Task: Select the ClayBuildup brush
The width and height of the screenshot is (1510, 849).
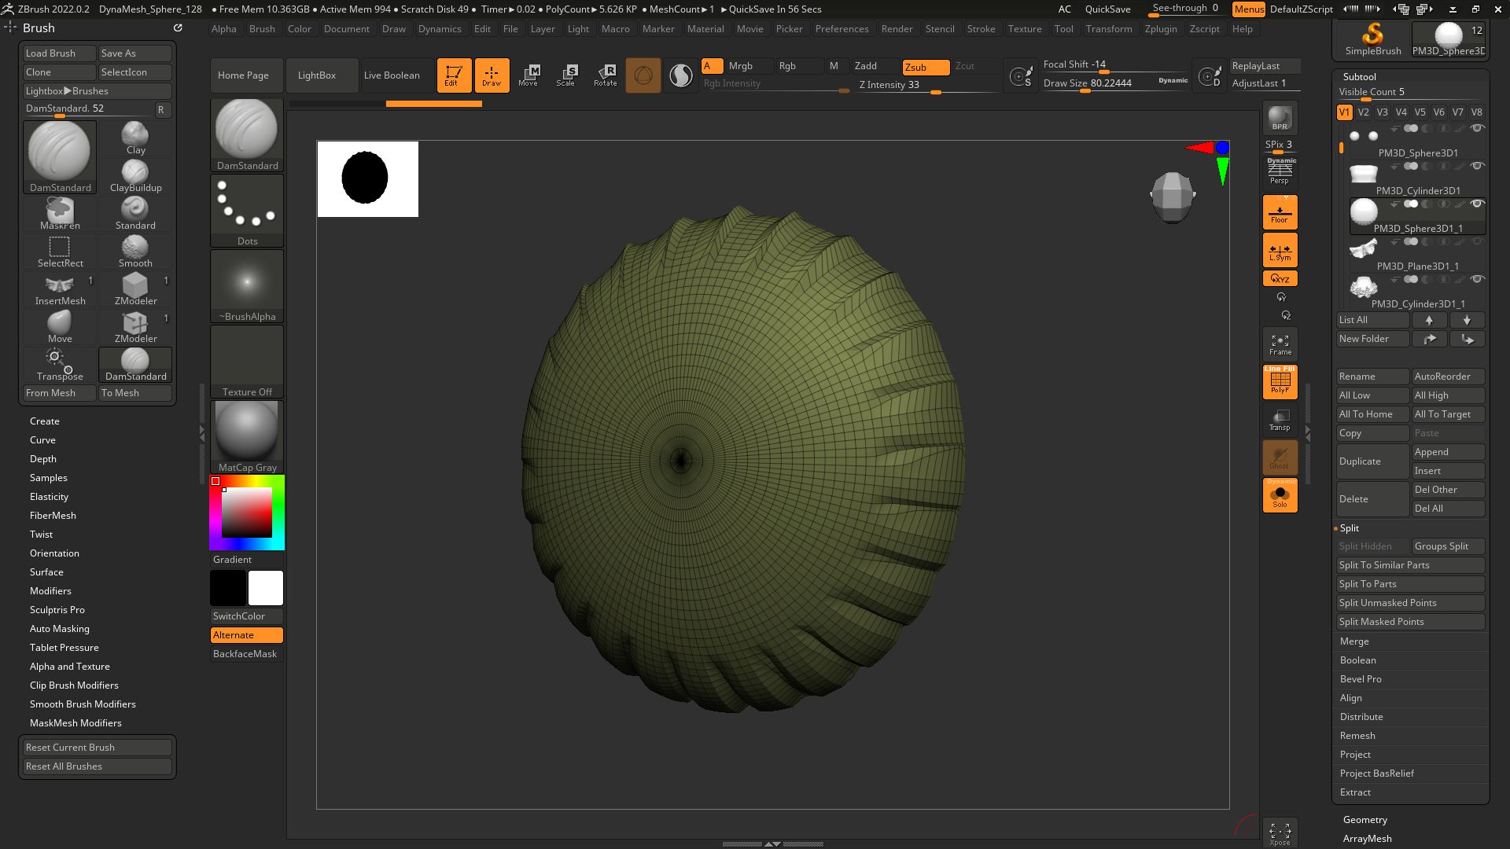Action: pyautogui.click(x=135, y=175)
